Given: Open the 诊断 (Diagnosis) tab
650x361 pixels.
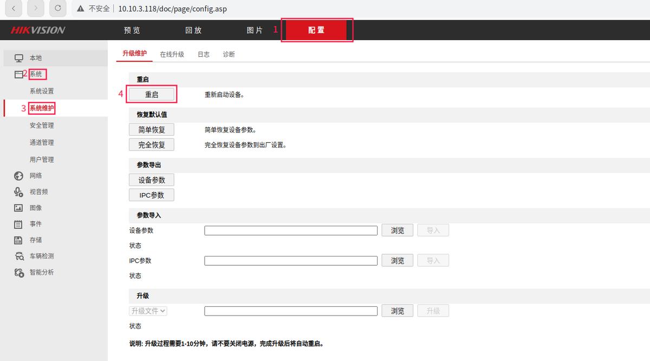Looking at the screenshot, I should tap(229, 54).
